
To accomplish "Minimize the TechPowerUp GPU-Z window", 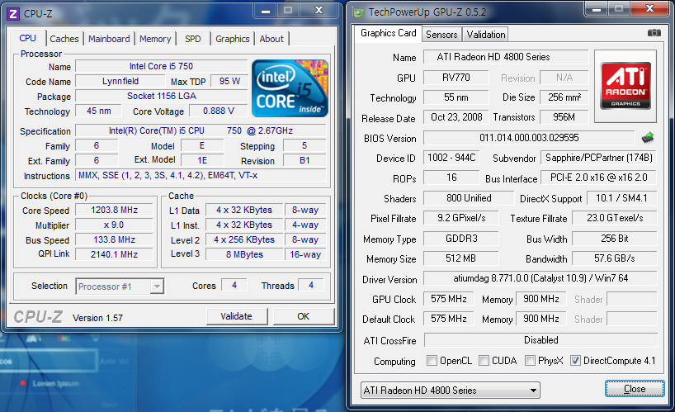I will pyautogui.click(x=598, y=10).
